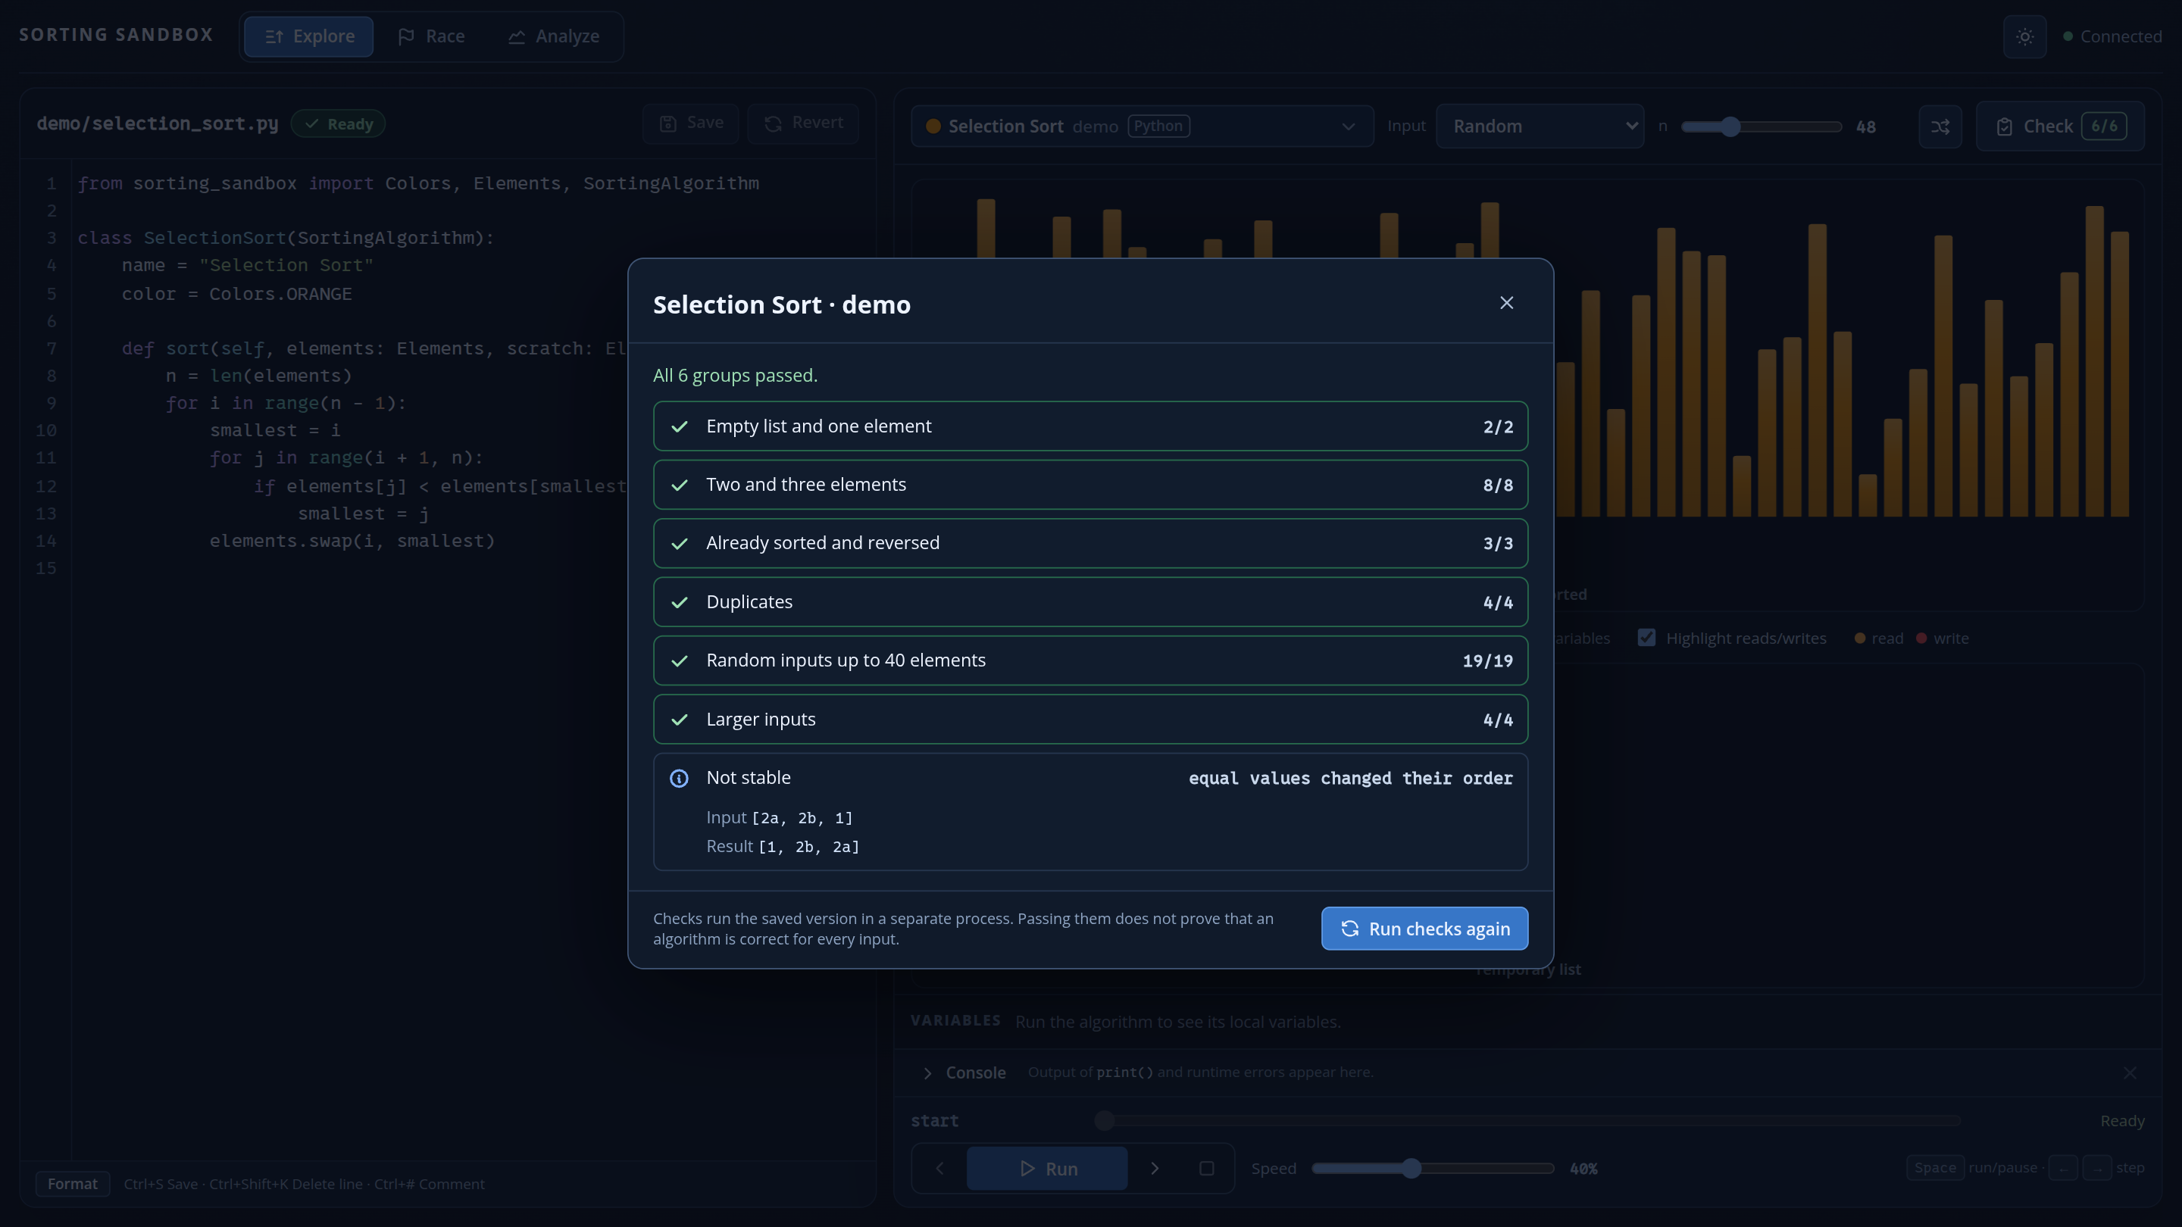Image resolution: width=2182 pixels, height=1227 pixels.
Task: Switch to the Explore tab
Action: [x=309, y=36]
